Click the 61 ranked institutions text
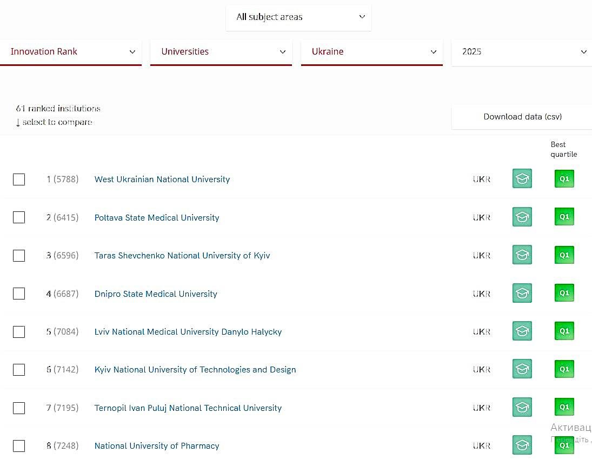This screenshot has width=592, height=466. [58, 109]
